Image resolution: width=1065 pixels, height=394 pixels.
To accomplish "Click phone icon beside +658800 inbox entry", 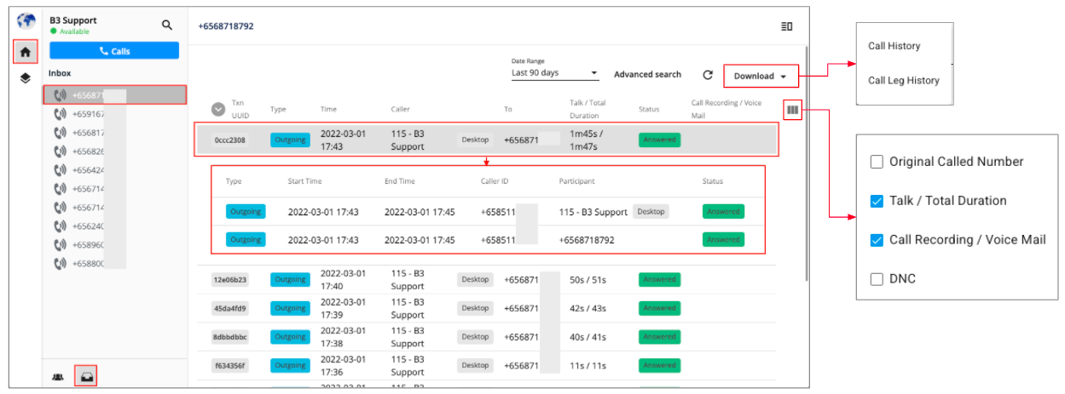I will (61, 264).
